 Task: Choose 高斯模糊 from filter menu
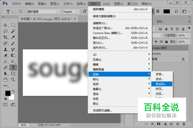(120, 9)
